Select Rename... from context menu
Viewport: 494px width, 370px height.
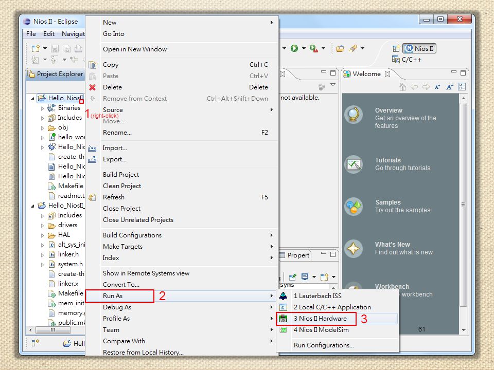click(182, 133)
